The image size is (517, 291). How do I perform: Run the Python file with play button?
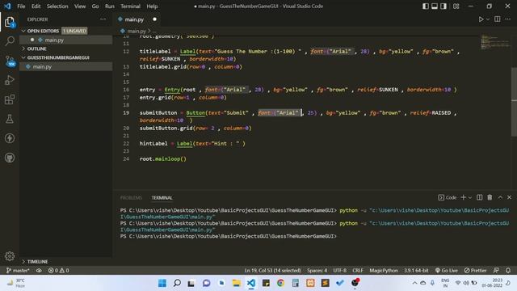481,19
